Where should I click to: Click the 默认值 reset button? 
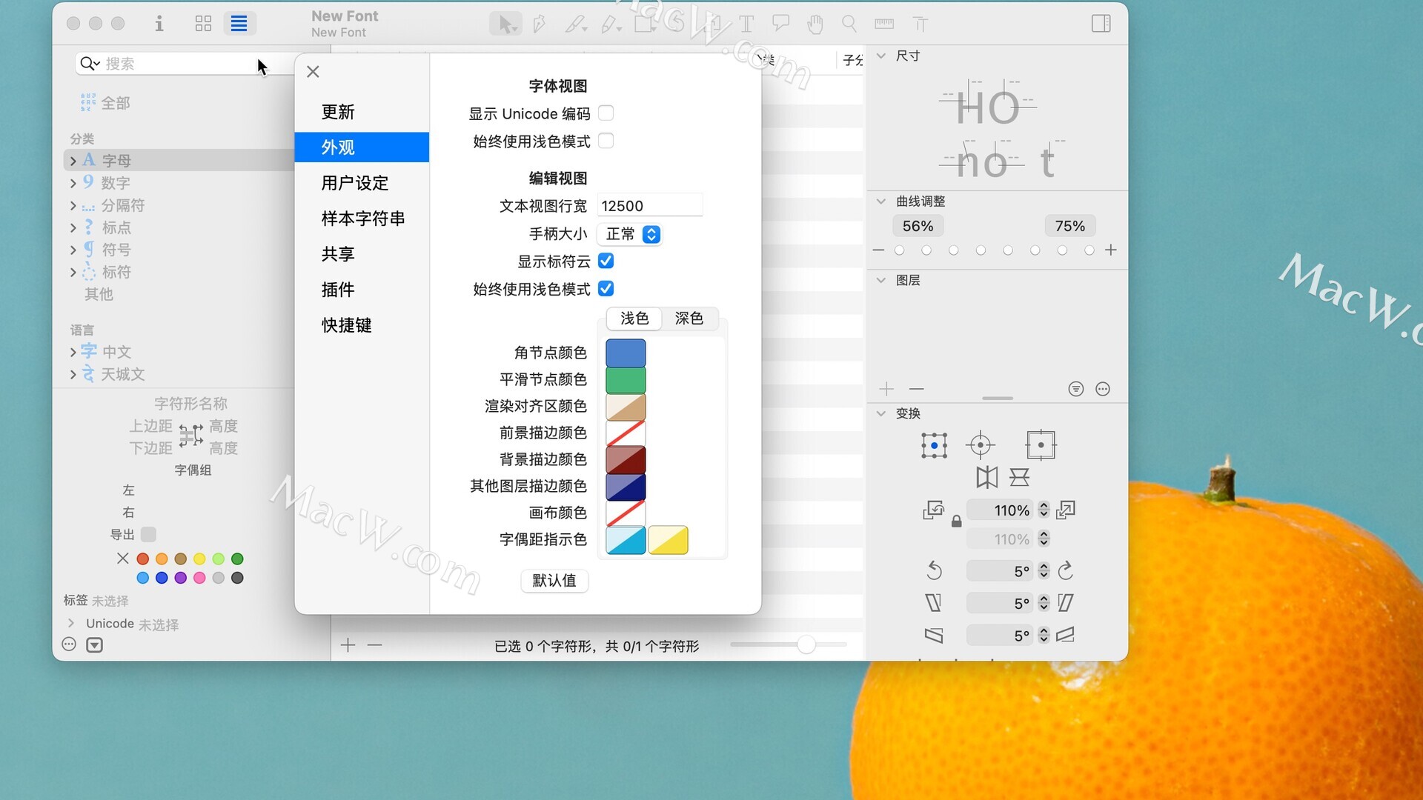(554, 581)
